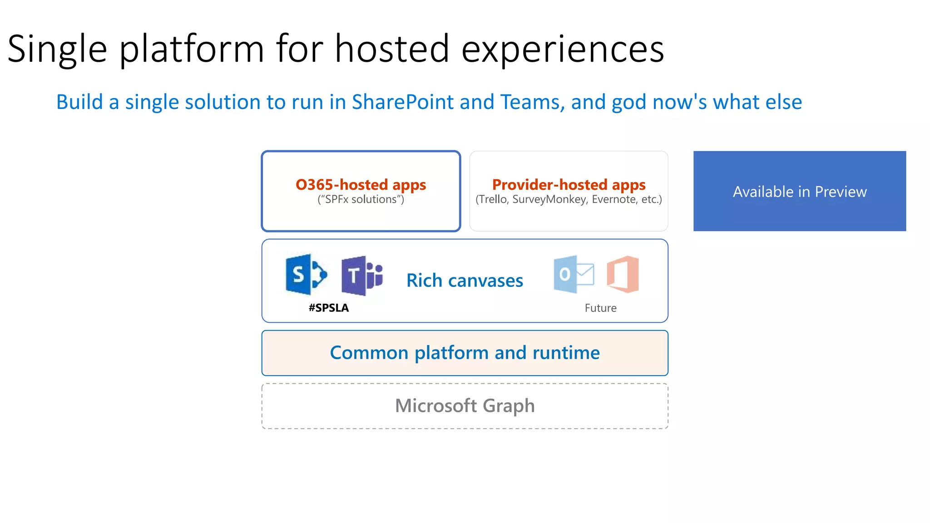The image size is (930, 523).
Task: Click the faded Office logo icon
Action: pos(623,274)
